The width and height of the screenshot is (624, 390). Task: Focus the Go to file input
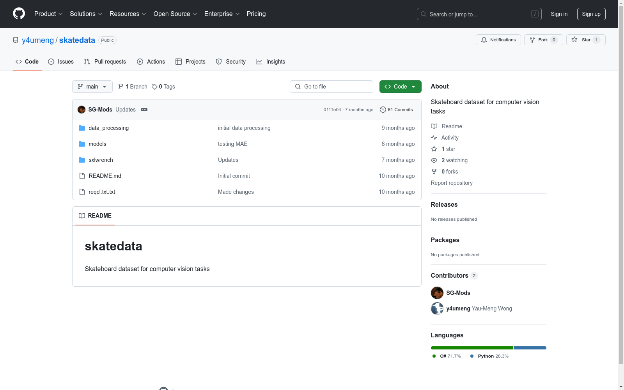click(x=331, y=87)
